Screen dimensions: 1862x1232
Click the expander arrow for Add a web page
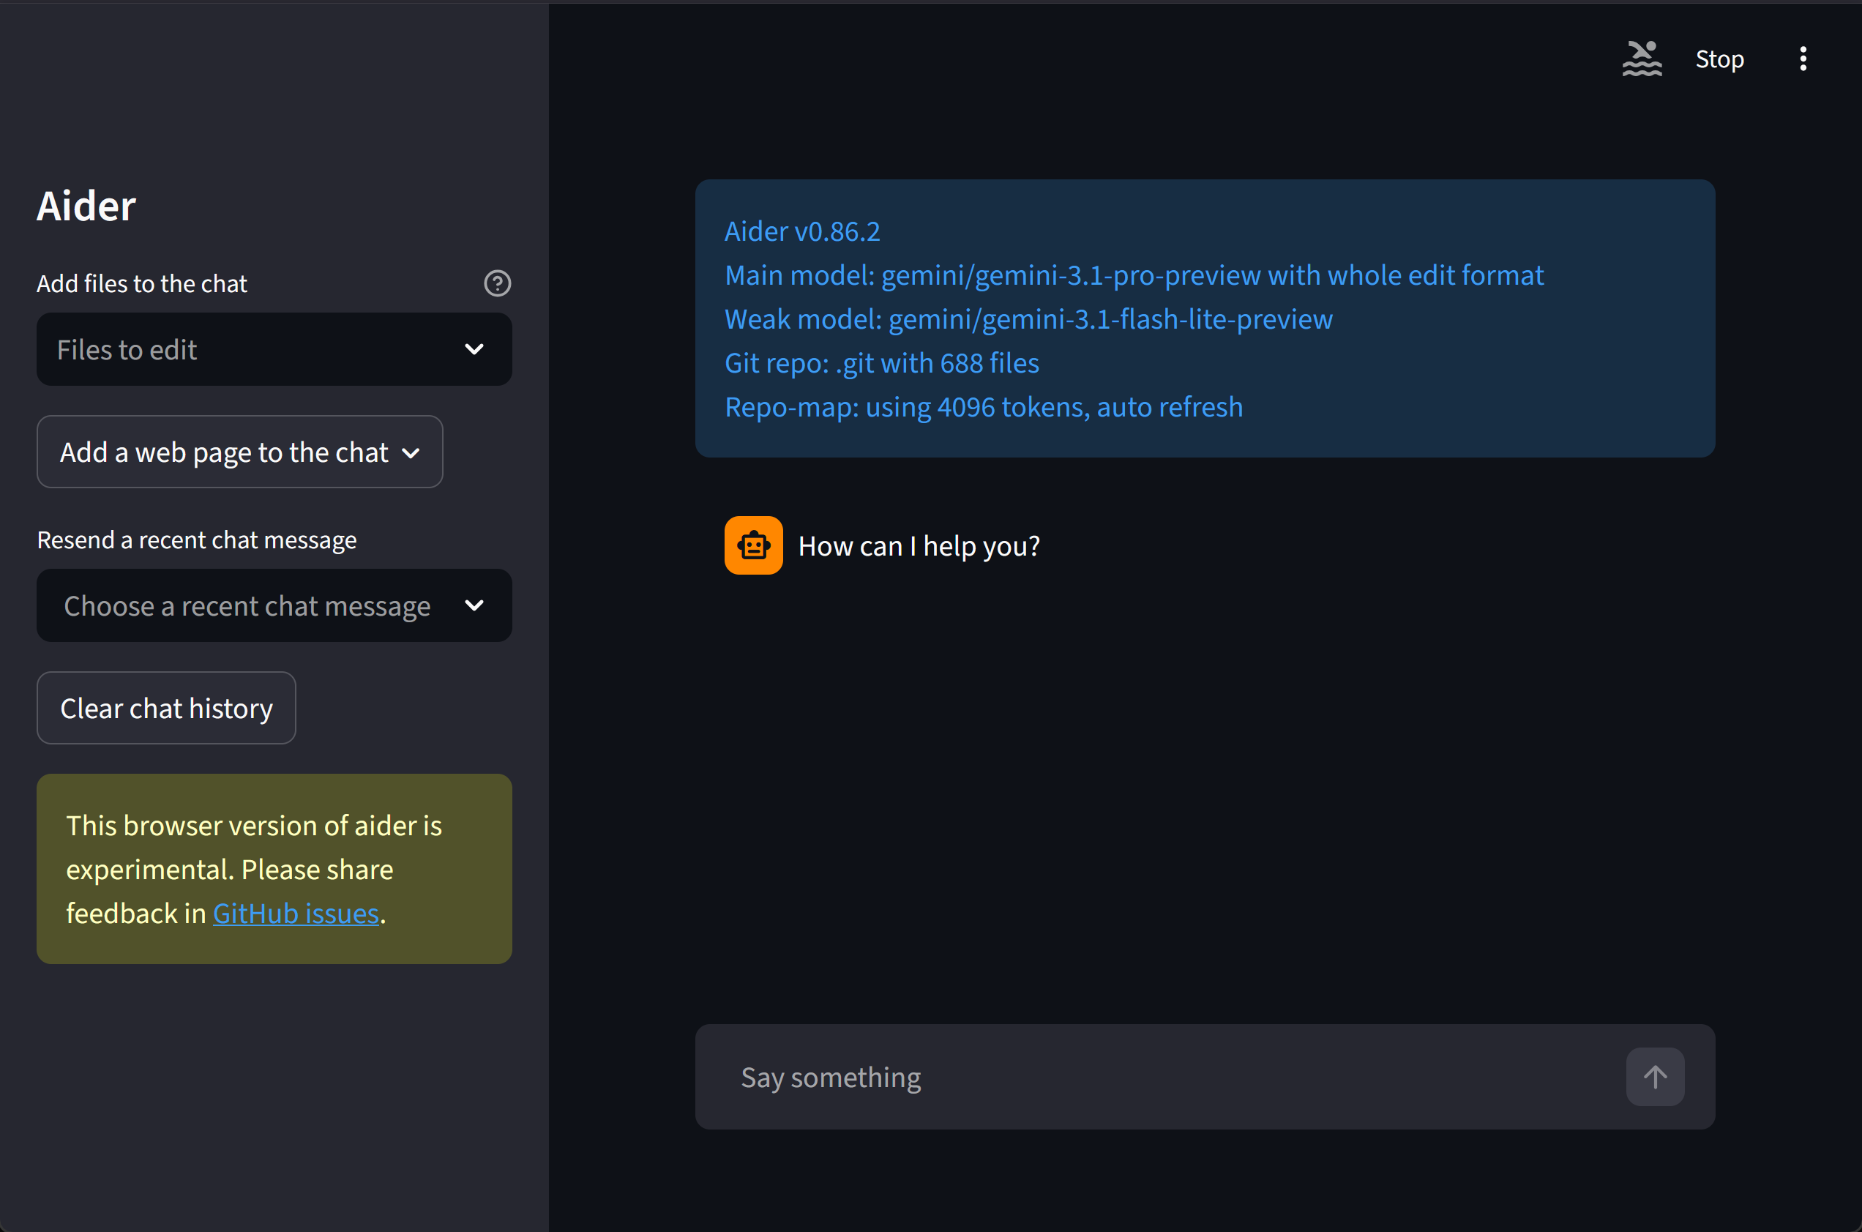411,452
